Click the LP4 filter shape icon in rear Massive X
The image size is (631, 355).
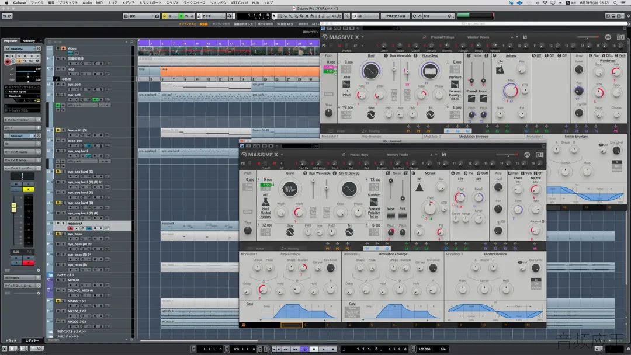(500, 70)
